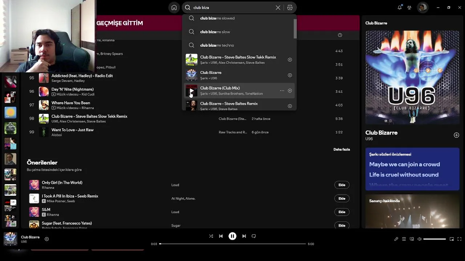Open more options for Club Bizarre (Club Mix)
Viewport: 465px width, 261px height.
click(282, 91)
